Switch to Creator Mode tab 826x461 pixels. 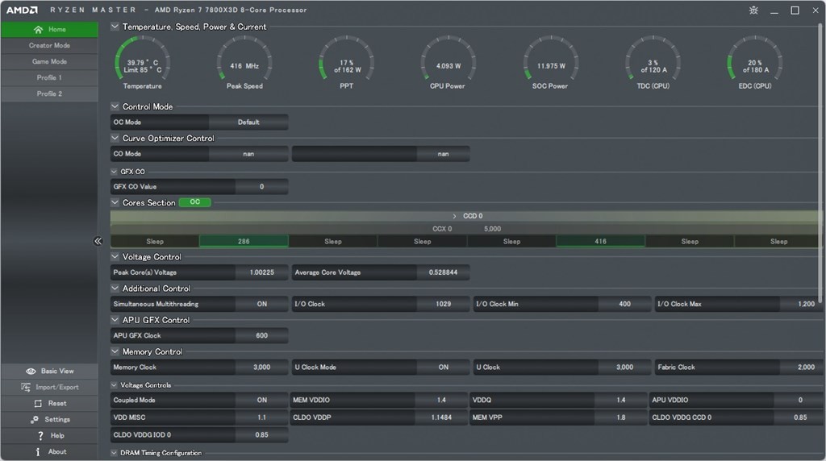click(x=49, y=46)
